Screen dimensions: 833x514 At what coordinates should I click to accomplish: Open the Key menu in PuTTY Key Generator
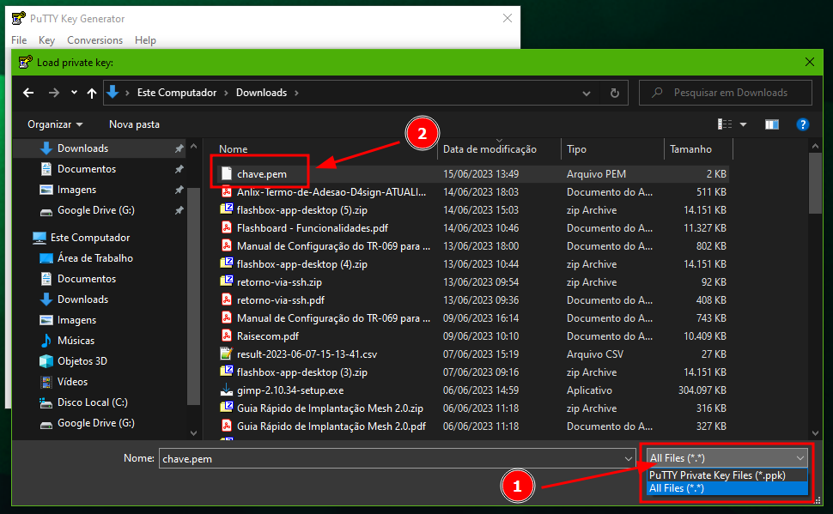coord(46,40)
